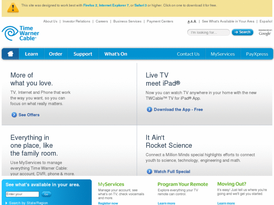Viewport: 274px width, 205px height.
Task: Click the Enter your ZIP input field
Action: point(22,194)
